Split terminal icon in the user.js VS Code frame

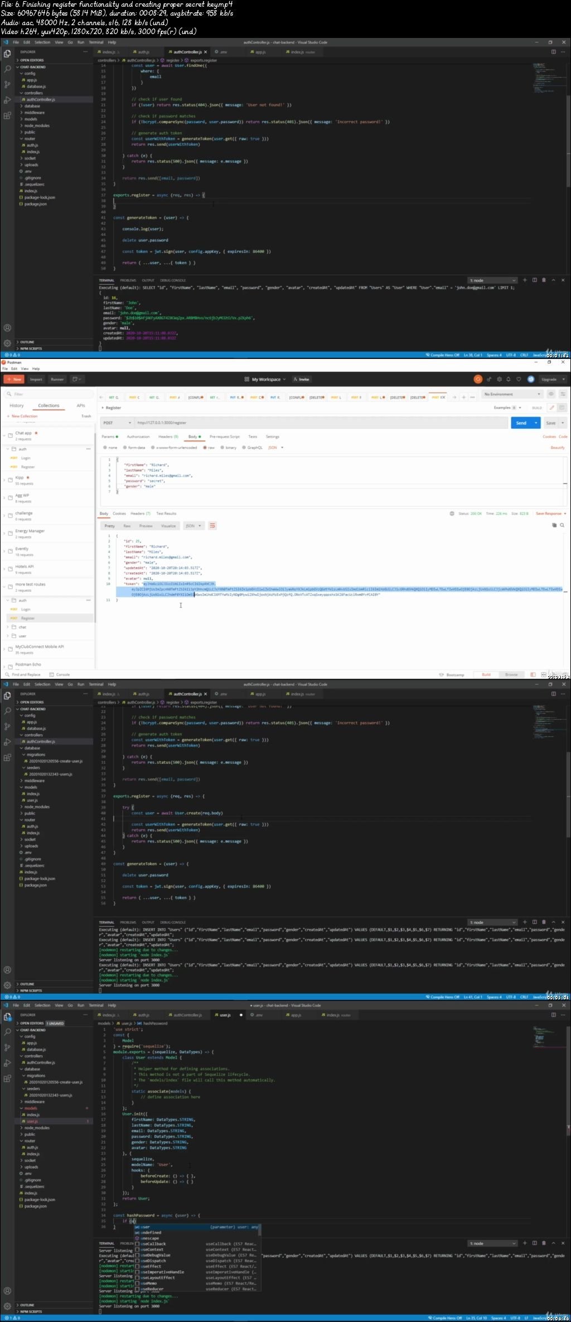(x=534, y=1243)
